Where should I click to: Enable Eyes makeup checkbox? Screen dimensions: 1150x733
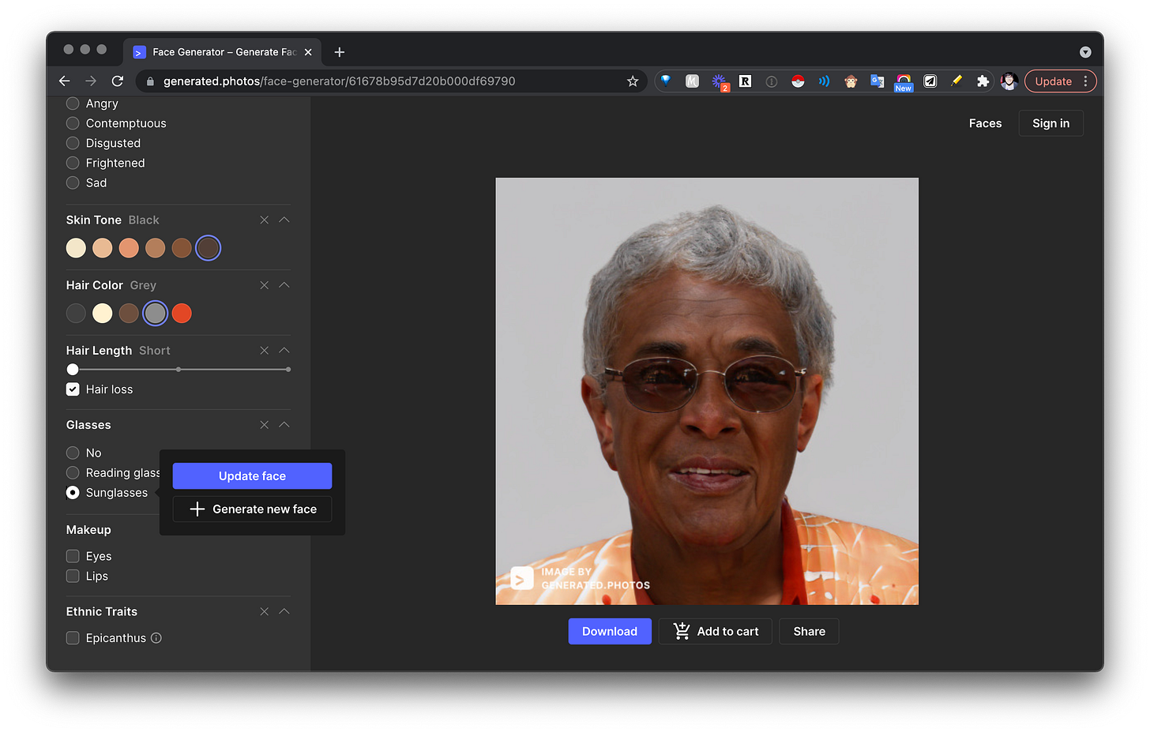point(73,556)
